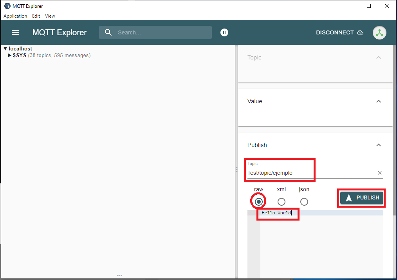The height and width of the screenshot is (280, 397).
Task: Click the MQTT Explorer title bar logo
Action: point(7,6)
